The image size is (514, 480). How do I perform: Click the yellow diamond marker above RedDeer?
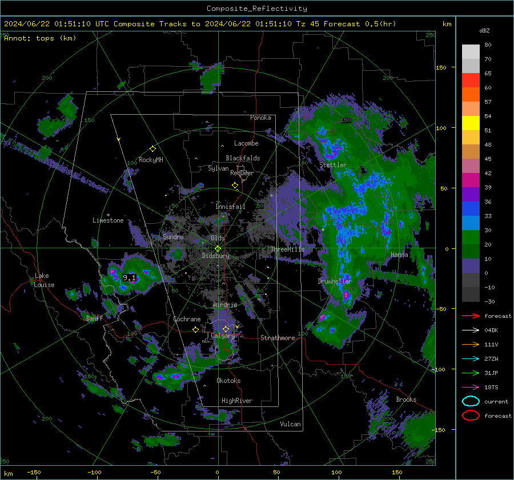coord(235,185)
